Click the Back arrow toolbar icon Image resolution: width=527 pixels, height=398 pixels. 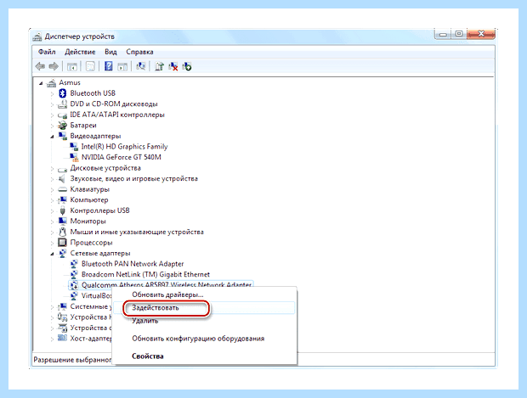[40, 66]
